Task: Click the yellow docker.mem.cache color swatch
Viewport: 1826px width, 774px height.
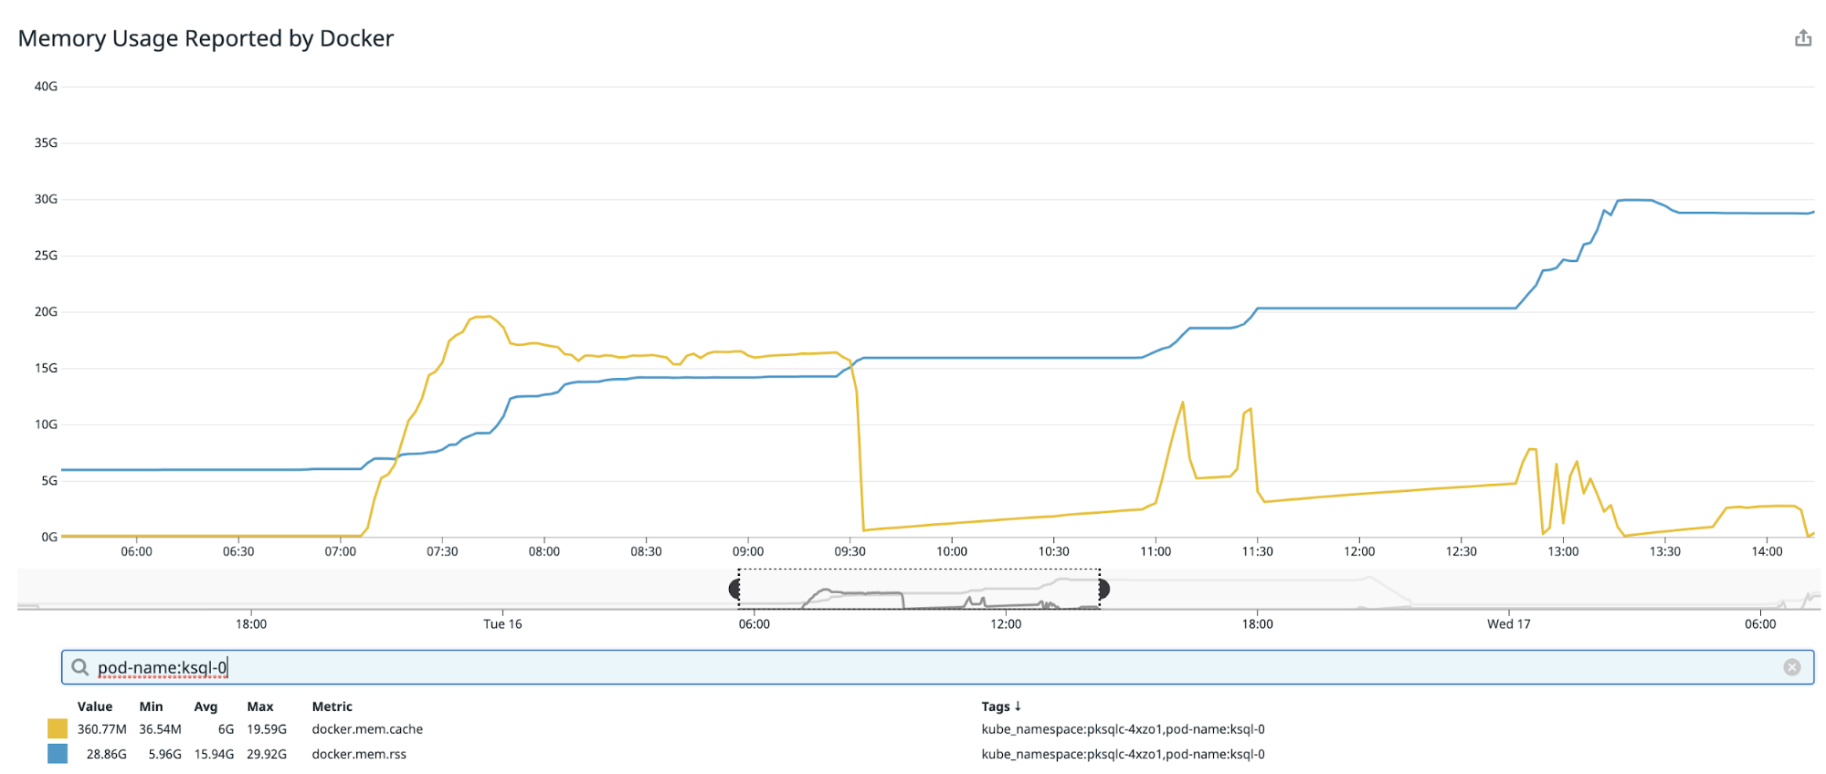Action: coord(58,729)
